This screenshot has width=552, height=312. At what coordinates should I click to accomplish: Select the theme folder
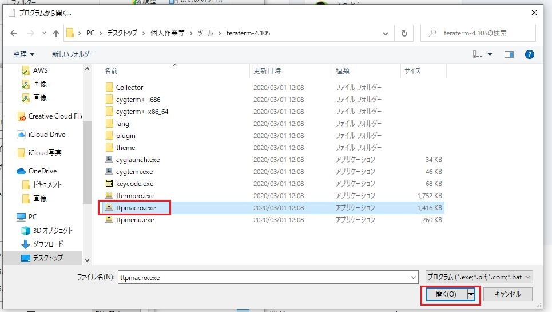[x=126, y=148]
